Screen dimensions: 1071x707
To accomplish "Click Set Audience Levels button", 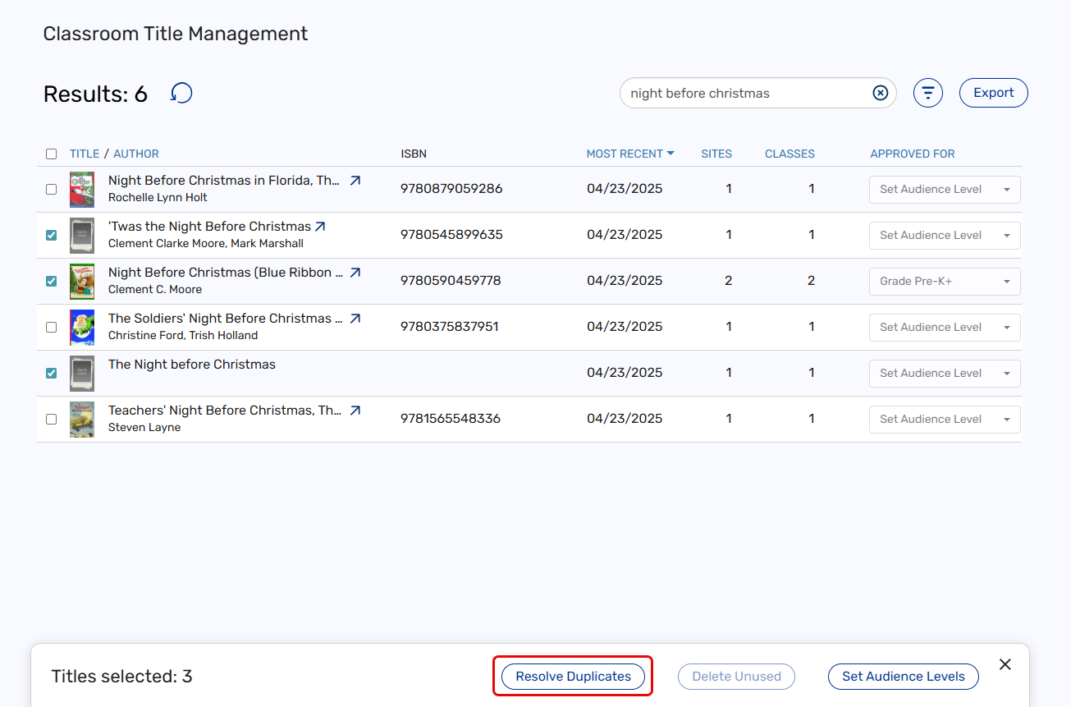I will [x=904, y=677].
